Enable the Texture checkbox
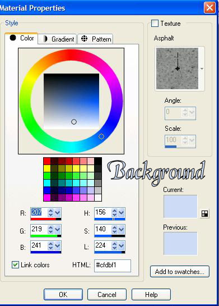Image resolution: width=219 pixels, height=306 pixels. 155,23
